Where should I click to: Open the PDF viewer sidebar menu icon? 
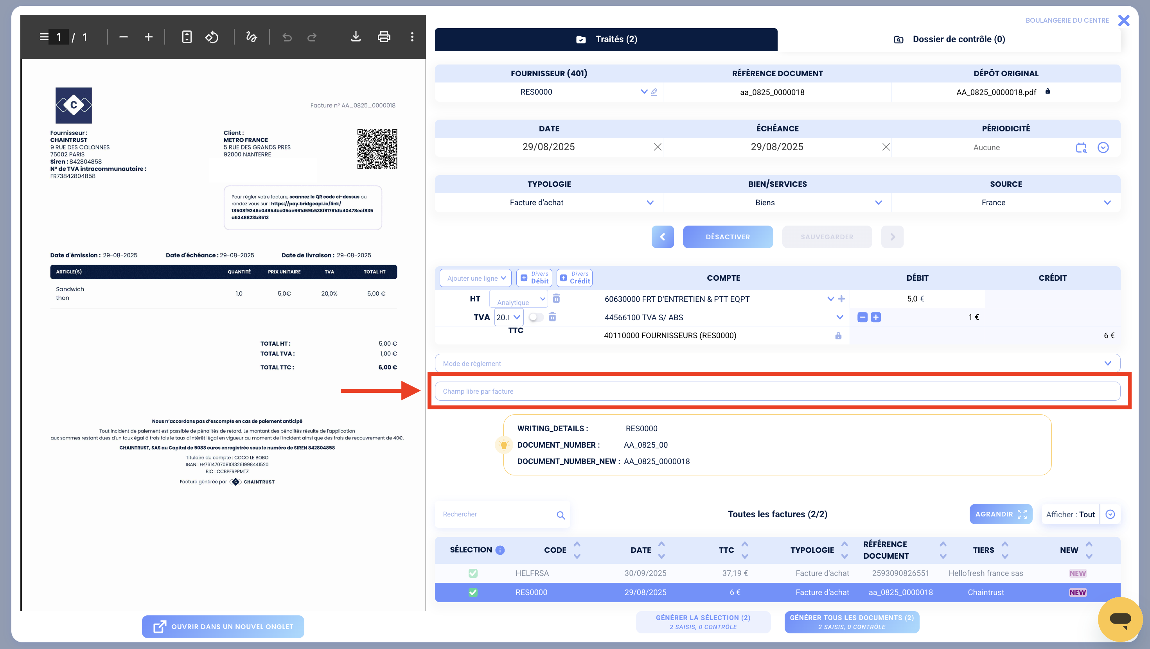[x=44, y=37]
